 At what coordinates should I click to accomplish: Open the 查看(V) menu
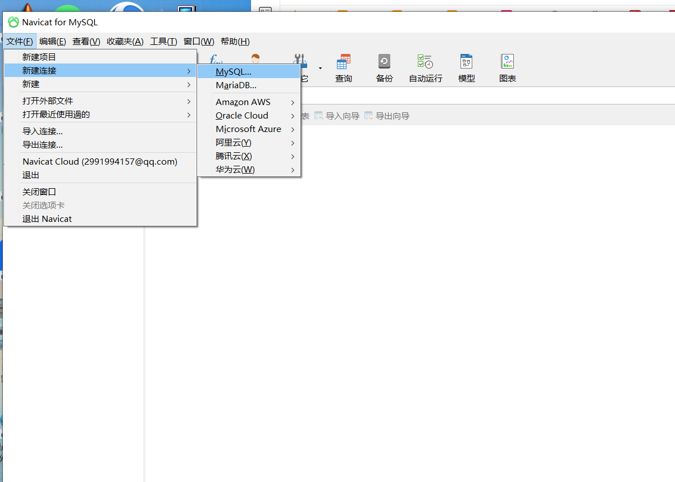[x=86, y=42]
